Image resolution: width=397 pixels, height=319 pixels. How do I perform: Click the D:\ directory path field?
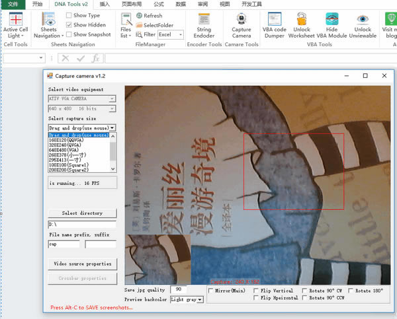[x=82, y=225]
